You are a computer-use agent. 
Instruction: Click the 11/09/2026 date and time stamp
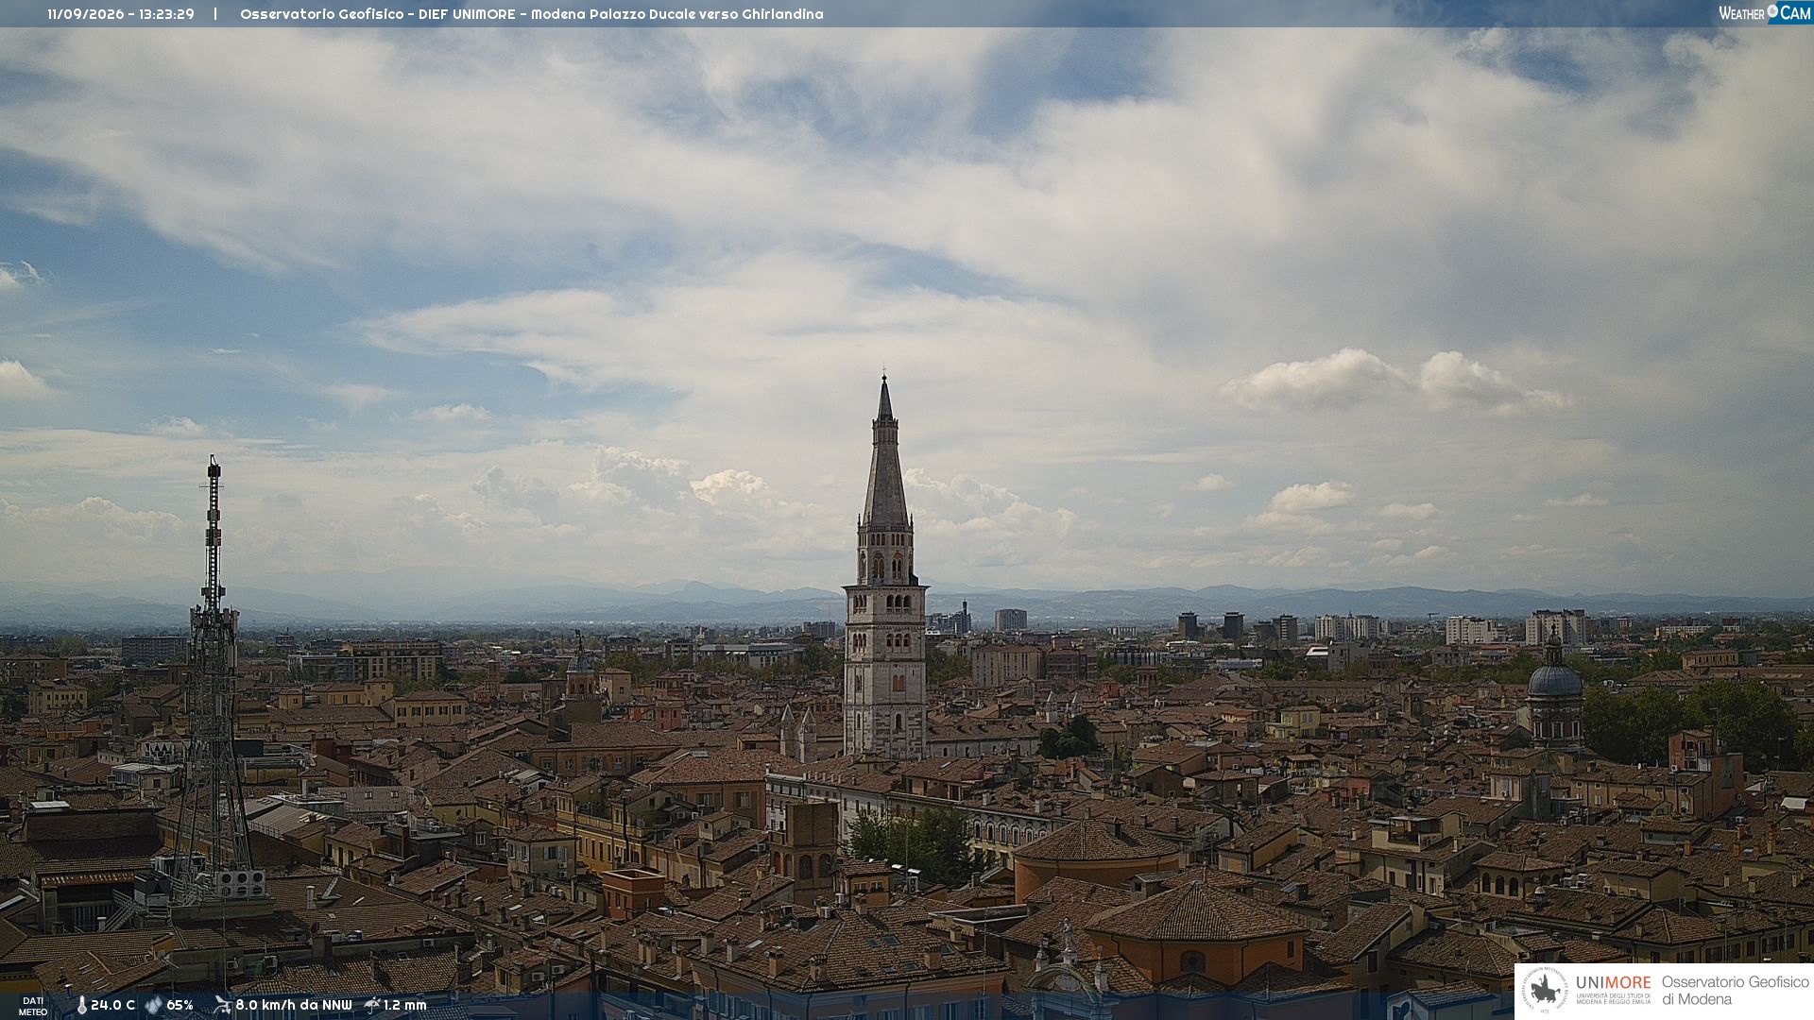[x=121, y=14]
